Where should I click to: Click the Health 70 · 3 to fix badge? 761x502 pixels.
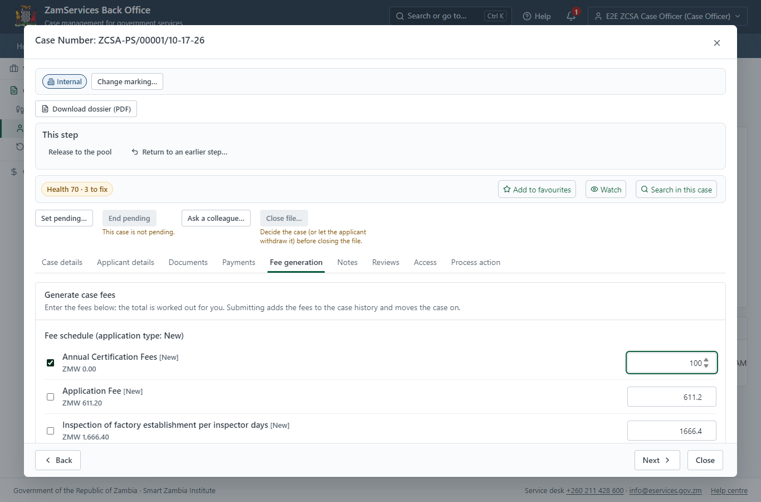[x=77, y=189]
